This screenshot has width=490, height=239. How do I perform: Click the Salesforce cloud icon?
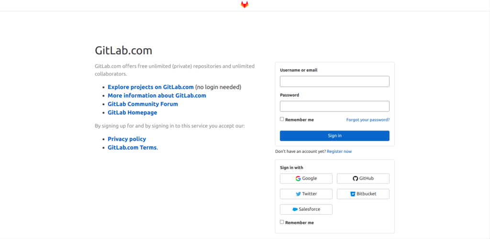pos(295,209)
